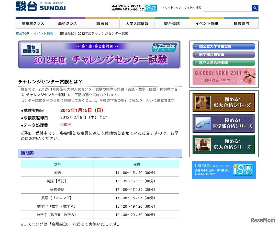
Task: Select the 駿台模試 navigation tab
Action: click(172, 23)
